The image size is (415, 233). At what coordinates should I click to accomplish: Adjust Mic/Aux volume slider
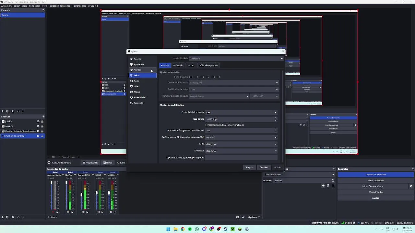coord(66,183)
